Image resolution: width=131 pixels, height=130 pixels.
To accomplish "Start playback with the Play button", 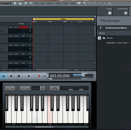I will 29,76.
